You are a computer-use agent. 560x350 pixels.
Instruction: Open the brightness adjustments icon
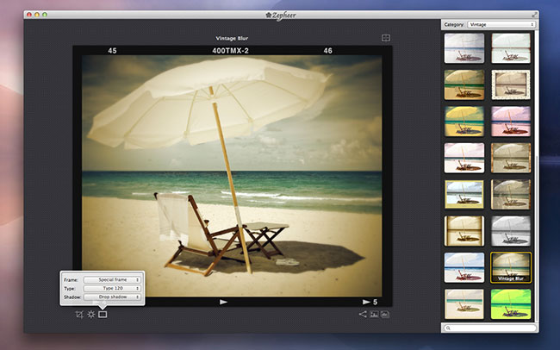[90, 314]
